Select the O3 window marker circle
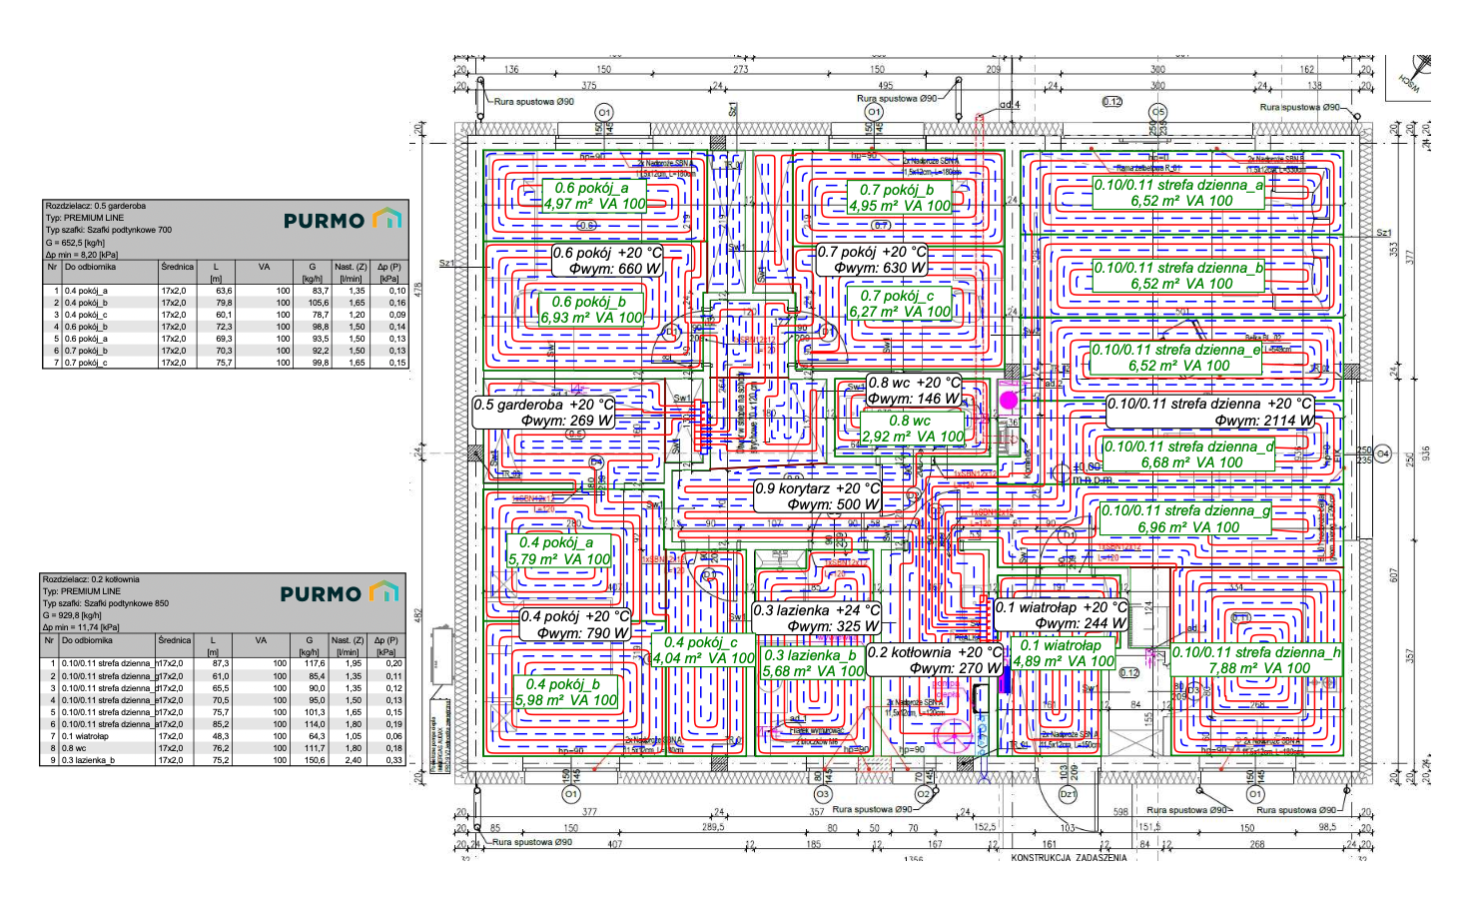 tap(822, 794)
